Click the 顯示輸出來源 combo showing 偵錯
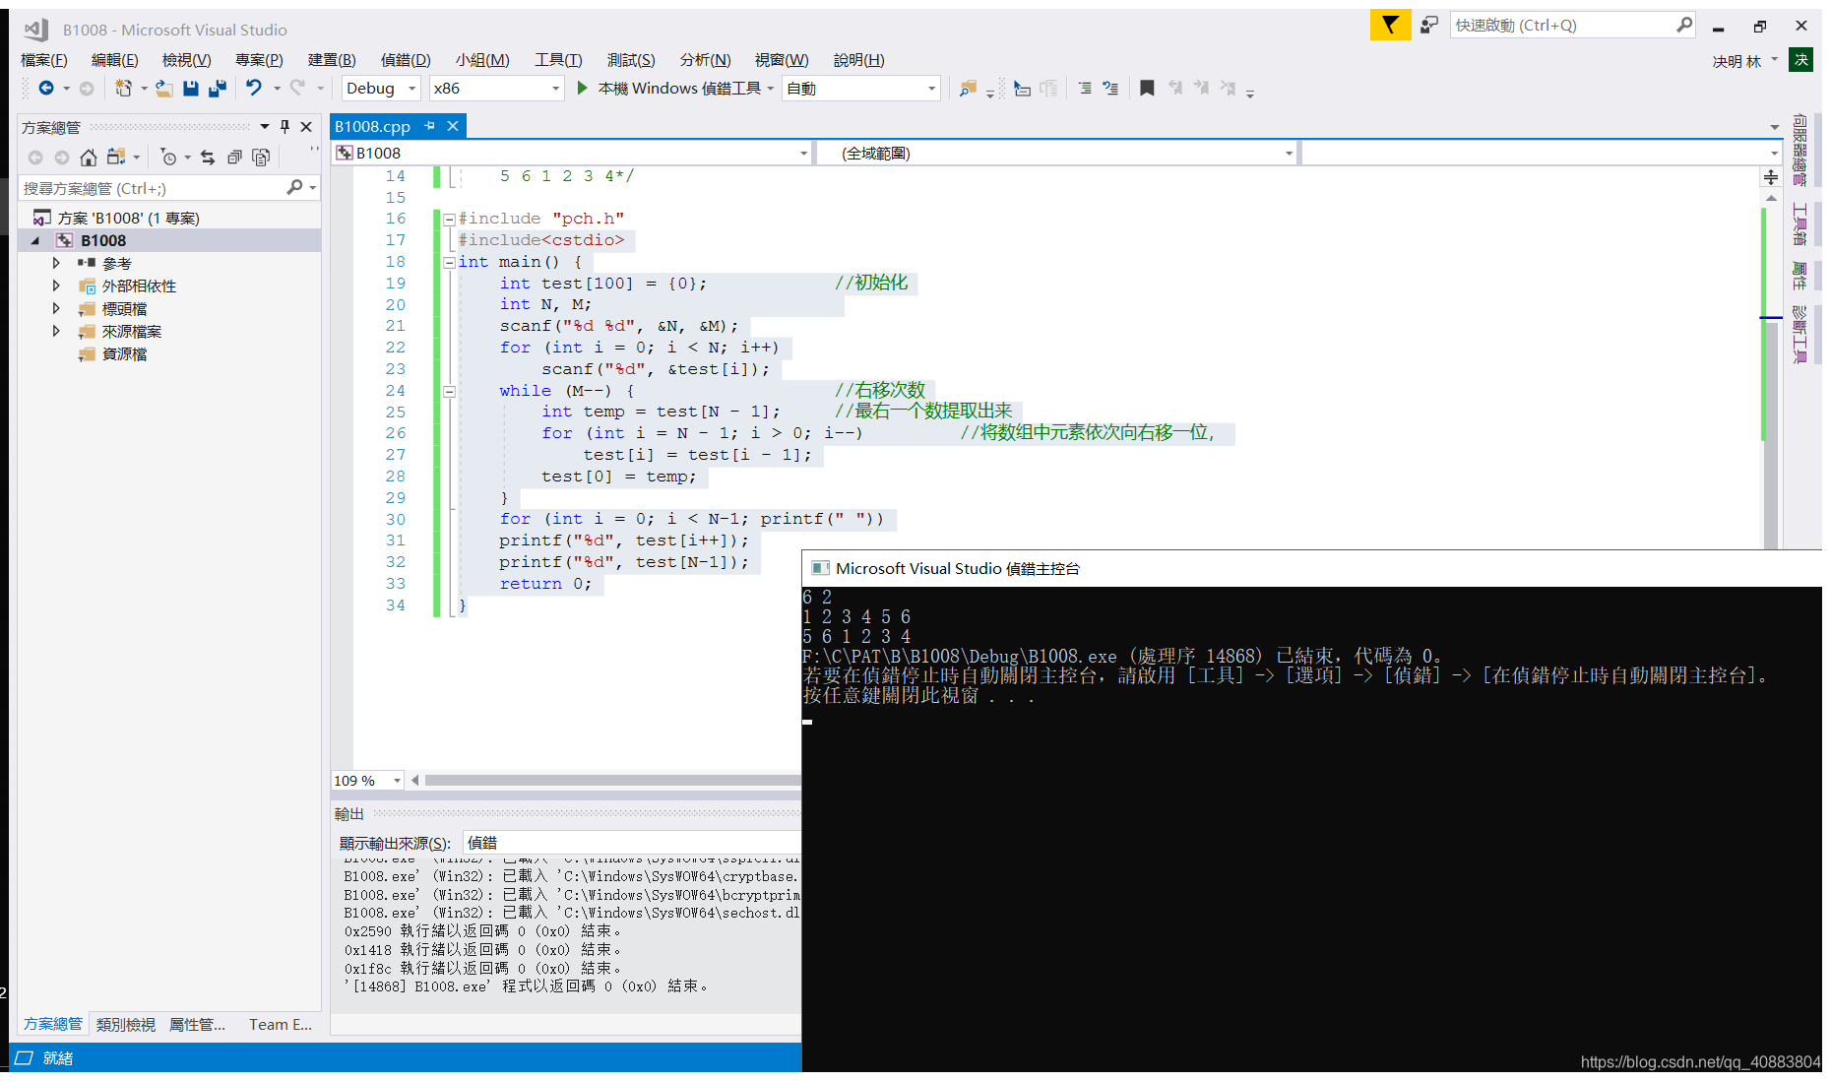 point(631,843)
